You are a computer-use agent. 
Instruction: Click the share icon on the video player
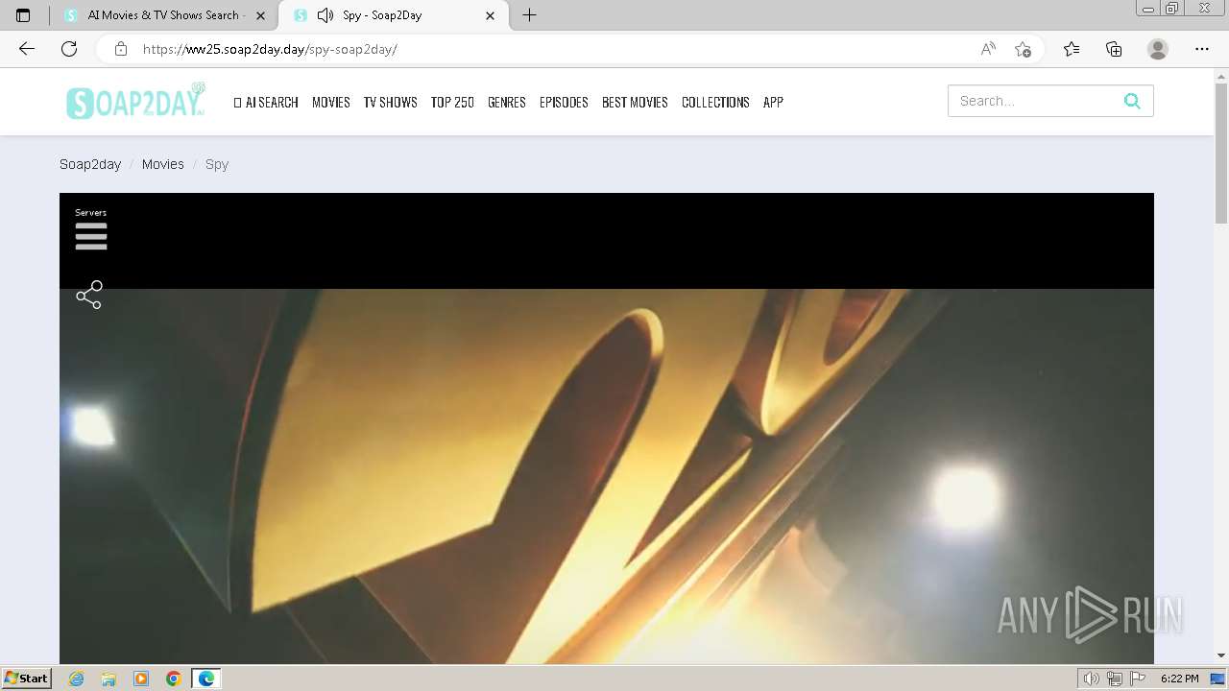[x=89, y=295]
